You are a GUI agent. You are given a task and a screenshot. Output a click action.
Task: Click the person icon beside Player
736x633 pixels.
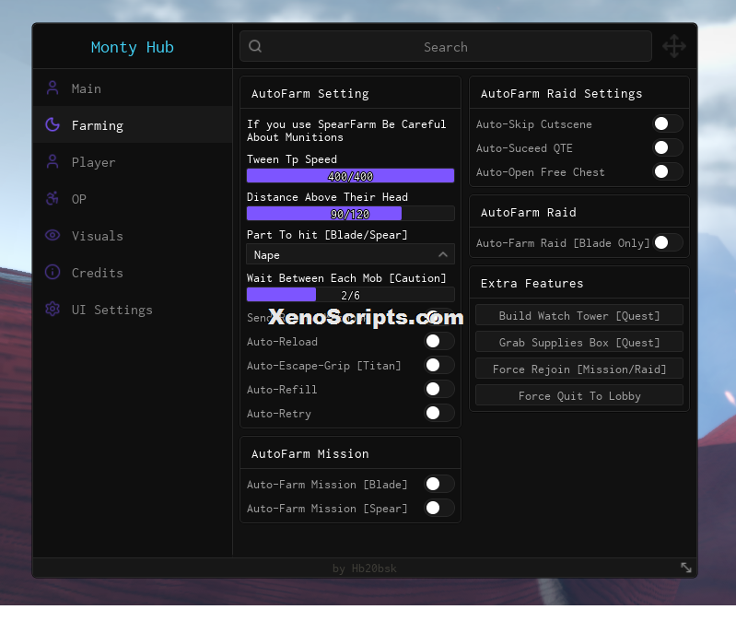pyautogui.click(x=53, y=161)
